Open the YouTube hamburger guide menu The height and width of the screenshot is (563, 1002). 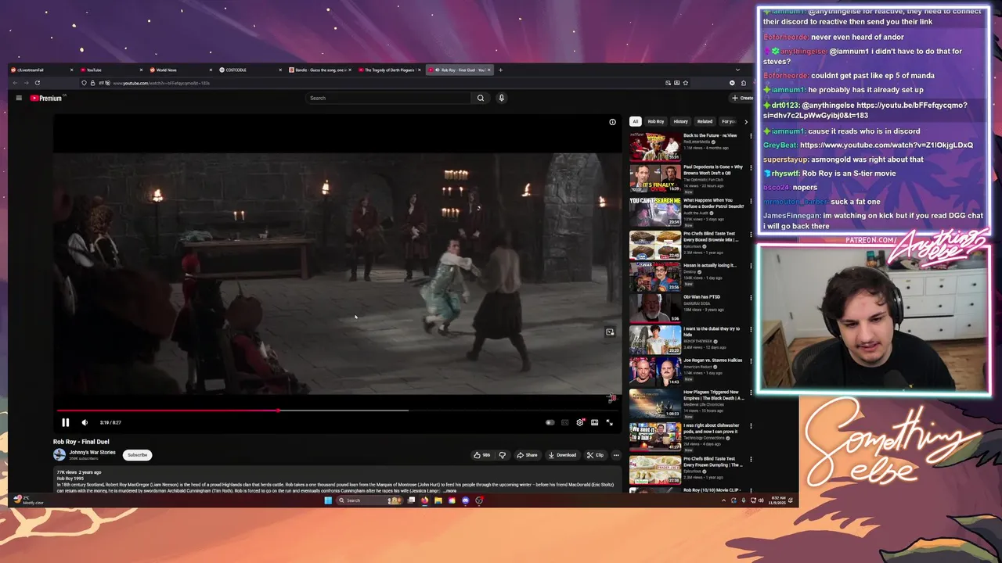click(19, 98)
